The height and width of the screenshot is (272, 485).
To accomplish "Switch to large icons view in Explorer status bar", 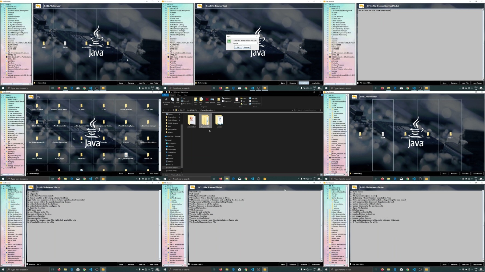I will pos(321,175).
